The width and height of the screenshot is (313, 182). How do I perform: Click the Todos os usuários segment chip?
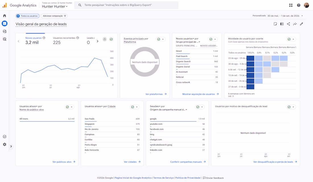coord(27,16)
